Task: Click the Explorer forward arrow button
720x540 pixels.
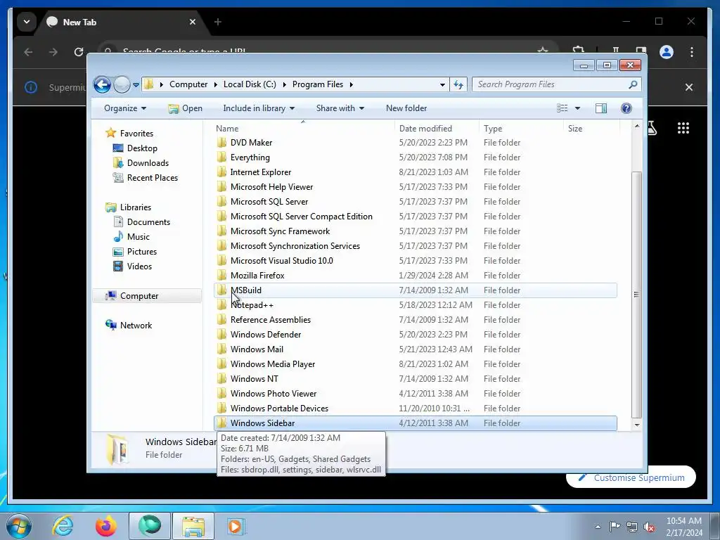Action: click(x=122, y=84)
